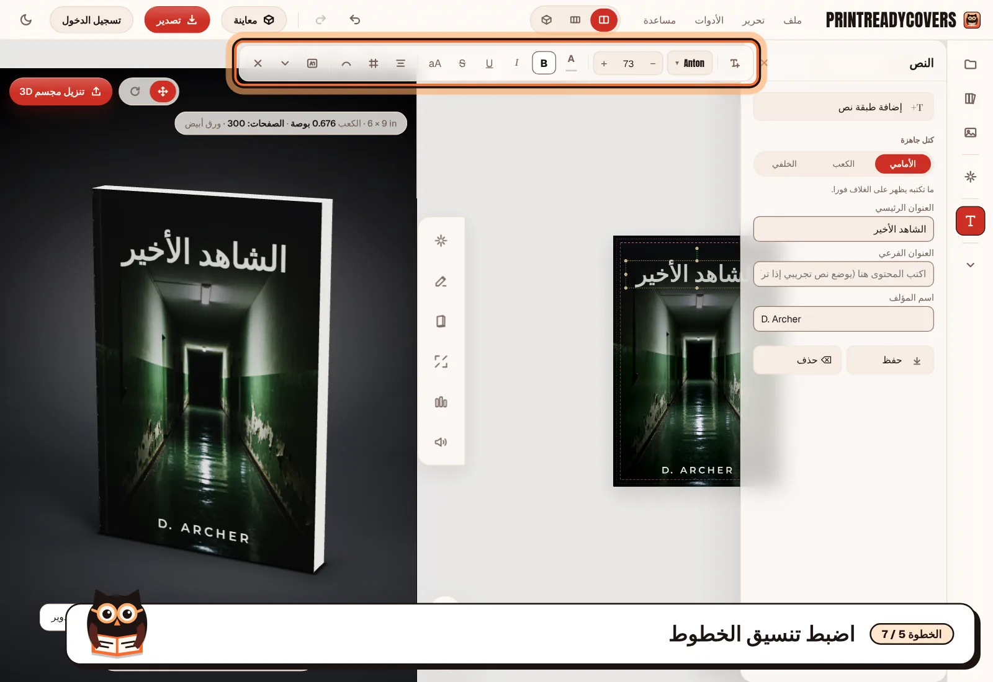Screen dimensions: 993x682
Task: Click the red تصدير export button
Action: (x=177, y=20)
